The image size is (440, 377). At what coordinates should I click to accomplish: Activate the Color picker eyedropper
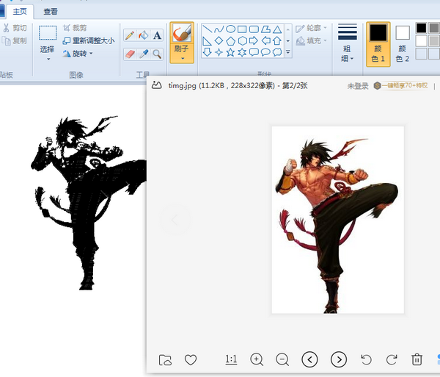pyautogui.click(x=144, y=54)
